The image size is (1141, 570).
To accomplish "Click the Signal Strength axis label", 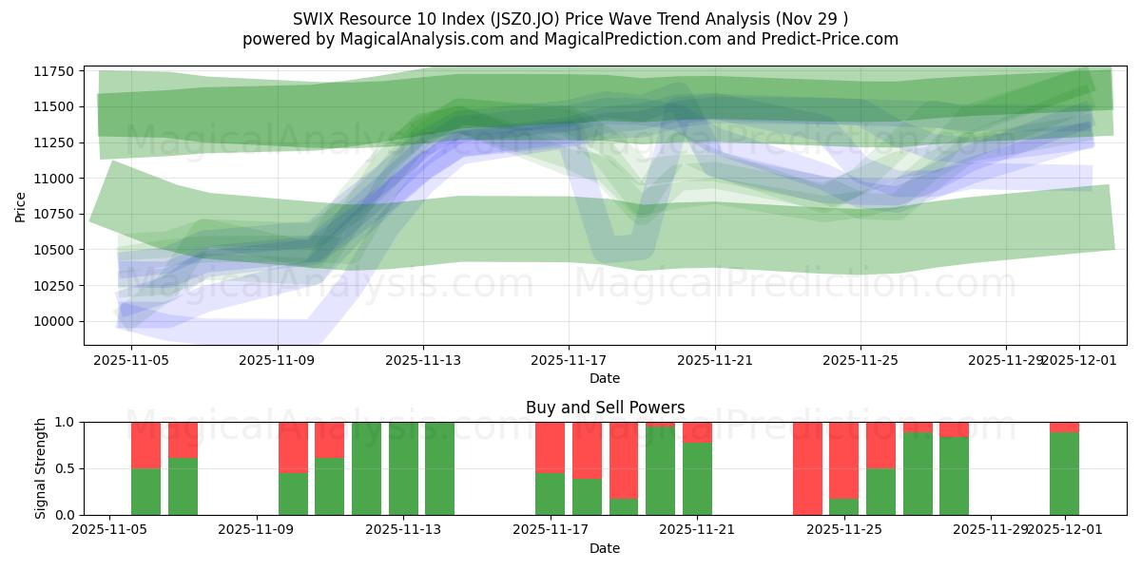I will pos(40,467).
